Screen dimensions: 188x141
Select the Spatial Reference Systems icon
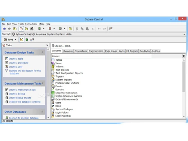(x=53, y=96)
